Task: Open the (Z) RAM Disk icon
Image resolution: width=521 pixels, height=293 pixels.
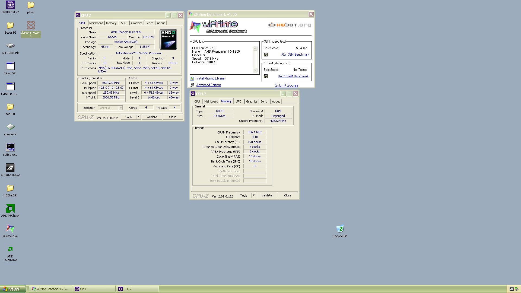Action: (10, 48)
